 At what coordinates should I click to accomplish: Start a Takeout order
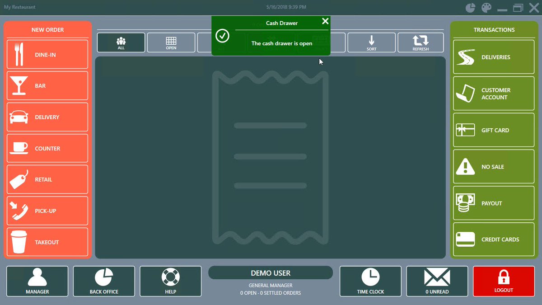47,242
